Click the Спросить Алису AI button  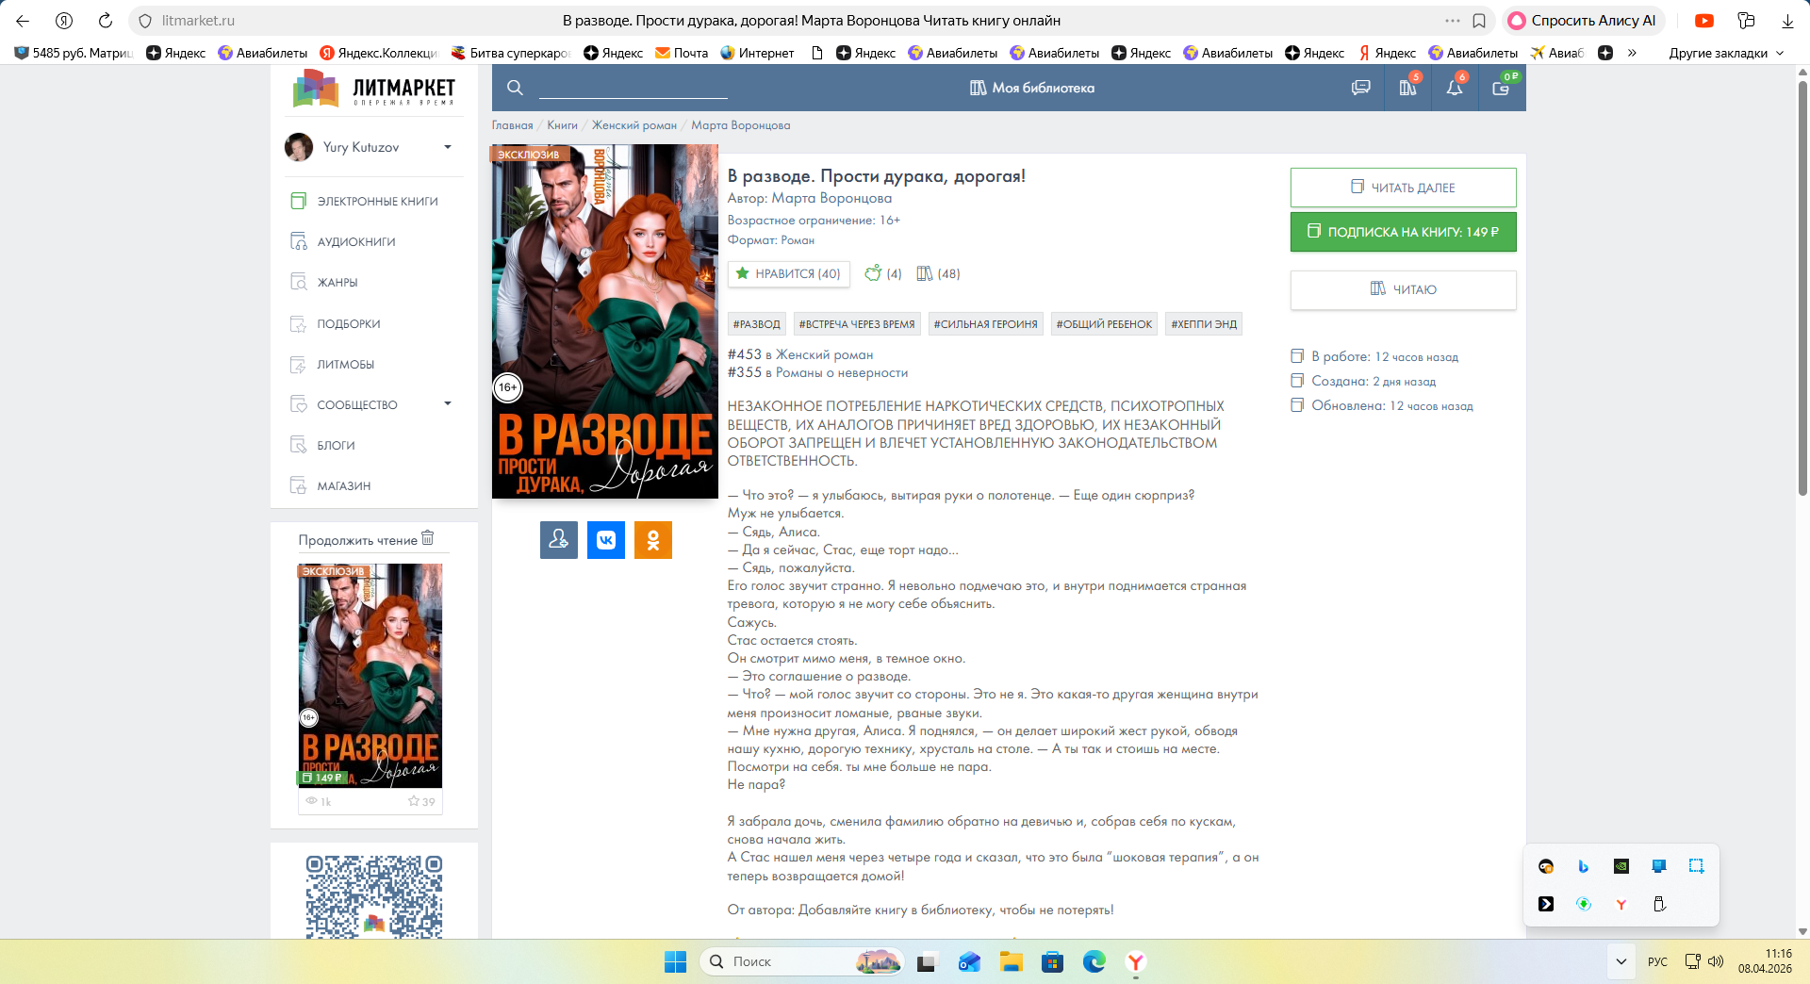pos(1583,21)
